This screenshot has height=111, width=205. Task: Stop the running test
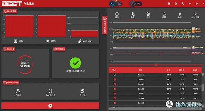(x=50, y=106)
